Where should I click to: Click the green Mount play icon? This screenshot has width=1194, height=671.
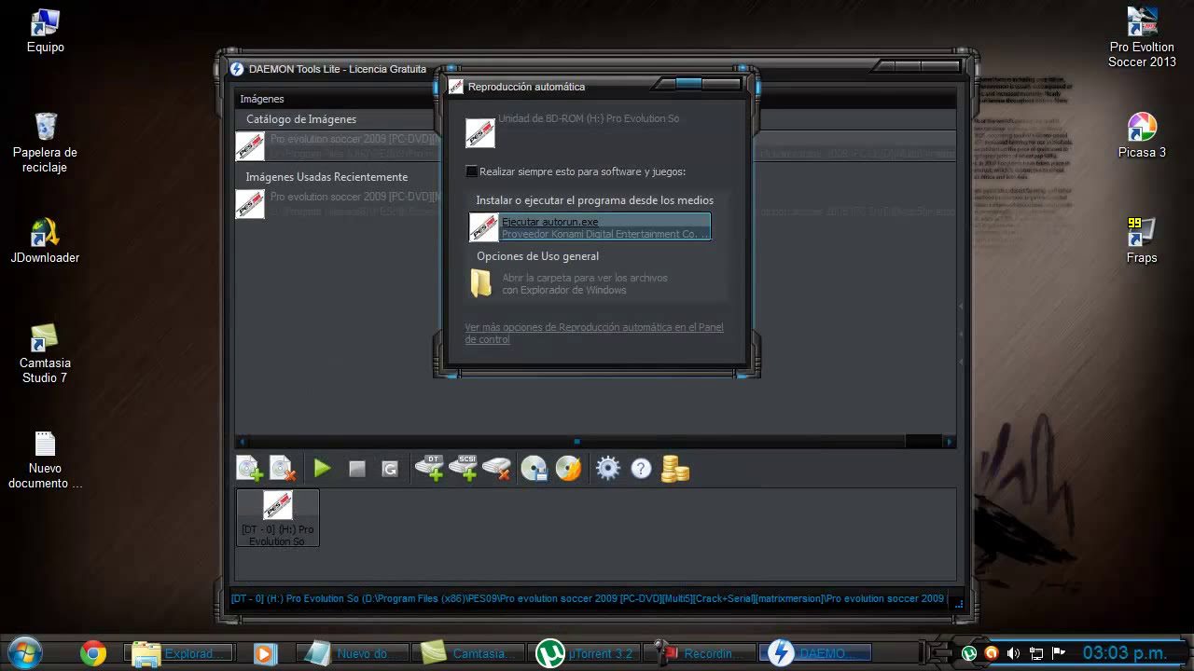[323, 469]
